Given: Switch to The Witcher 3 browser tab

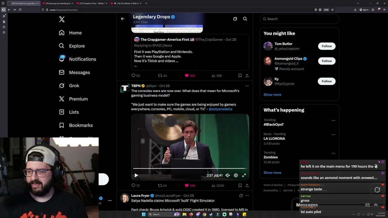Looking at the screenshot, I should coord(125,3).
